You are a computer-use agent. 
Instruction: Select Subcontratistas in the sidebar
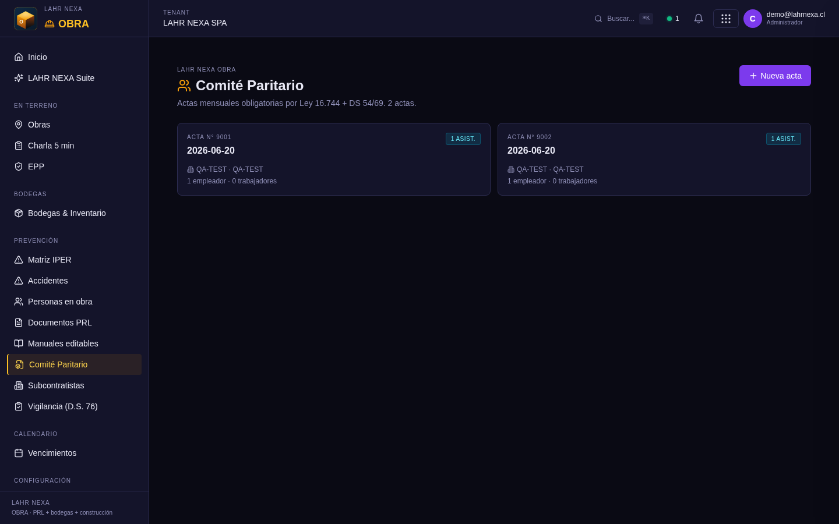74,385
